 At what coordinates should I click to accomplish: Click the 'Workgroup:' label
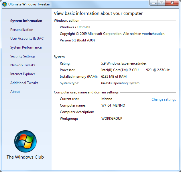pyautogui.click(x=69, y=119)
